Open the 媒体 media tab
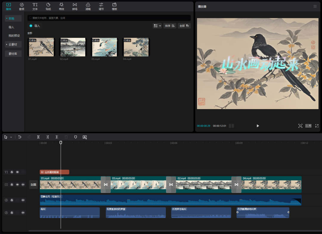Viewport: 322px width, 234px height. tap(8, 6)
